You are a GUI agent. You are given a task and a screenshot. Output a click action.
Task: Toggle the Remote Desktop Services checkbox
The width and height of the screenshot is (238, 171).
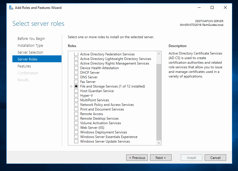[76, 118]
